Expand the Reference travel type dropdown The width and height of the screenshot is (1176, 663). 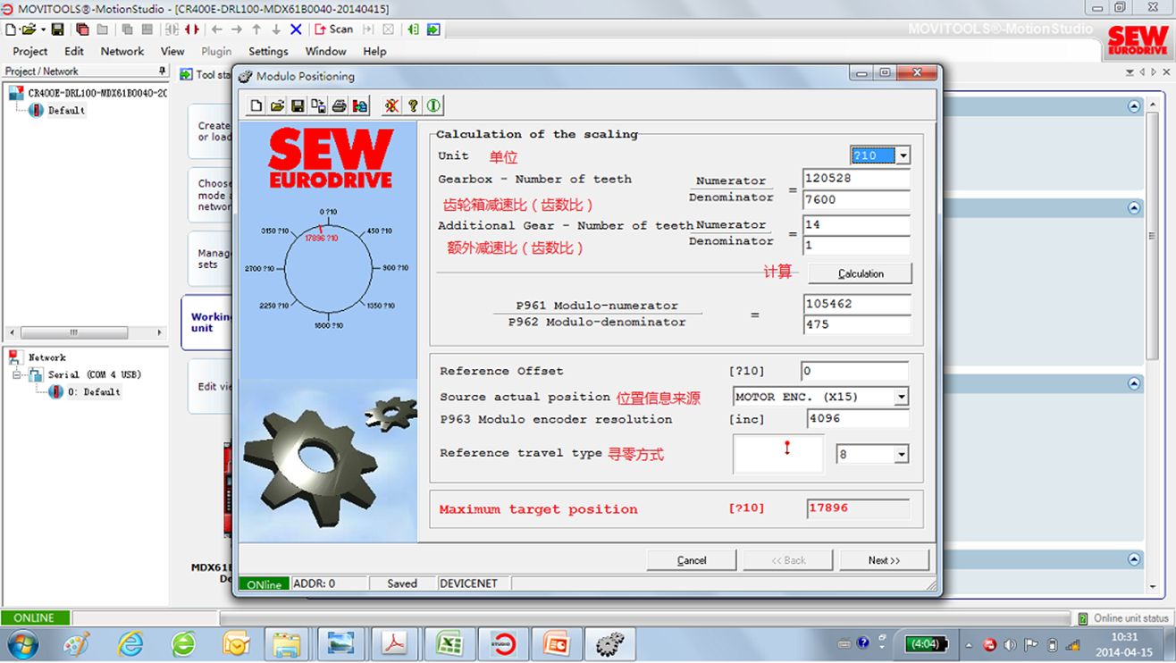click(901, 455)
